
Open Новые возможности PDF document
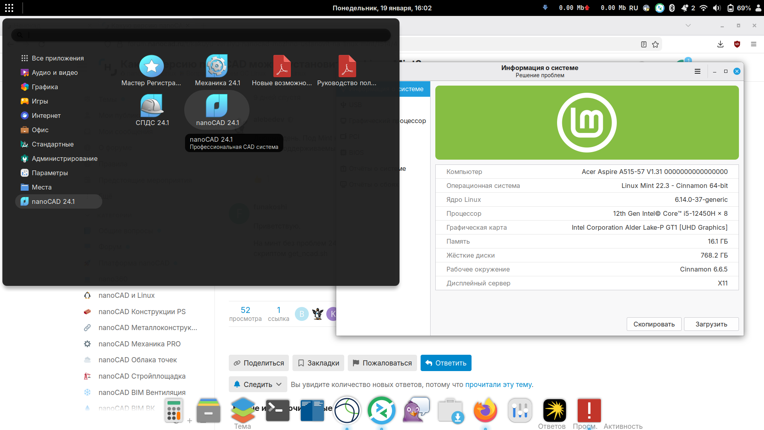282,66
